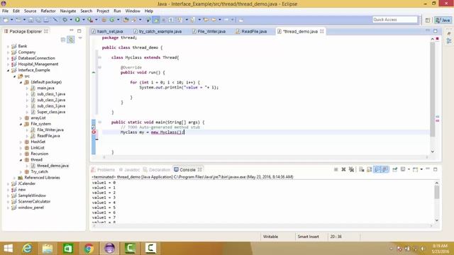Open Debug button dropdown arrow
Viewport: 454px width, 255px height.
(x=71, y=20)
